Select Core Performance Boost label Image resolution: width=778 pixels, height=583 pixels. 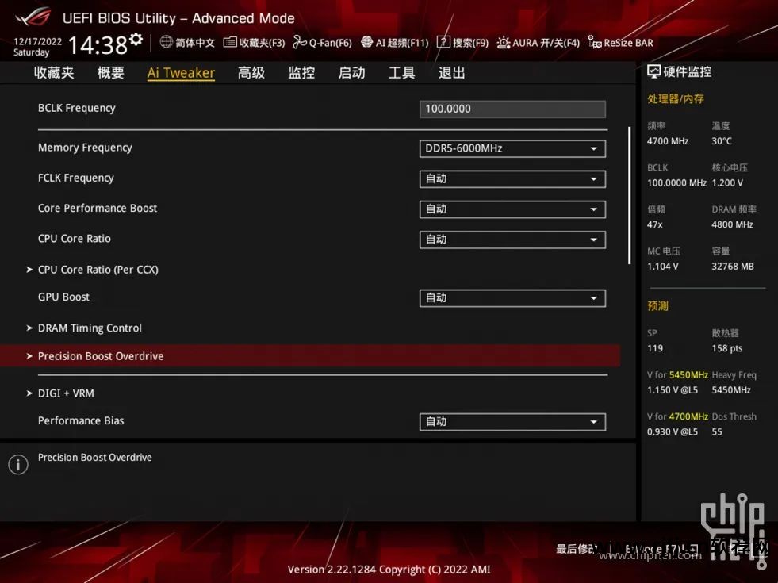pyautogui.click(x=98, y=208)
